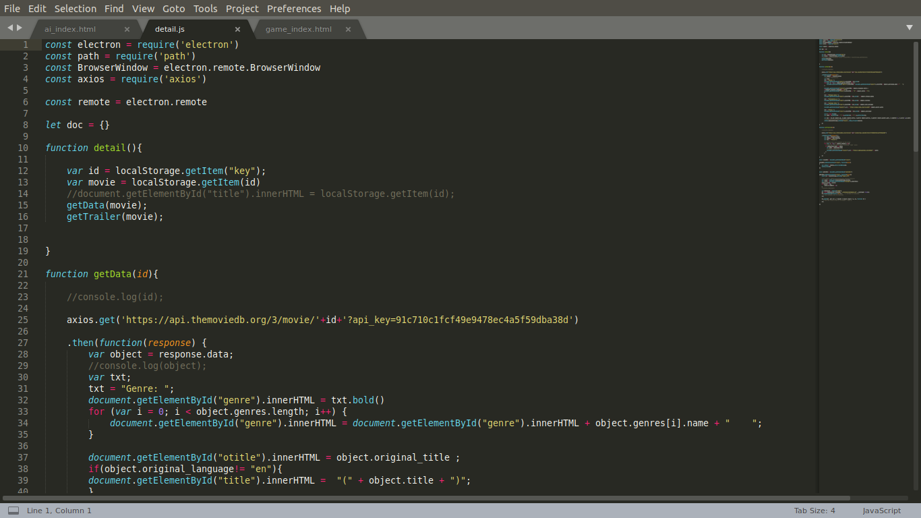This screenshot has width=921, height=518.
Task: Open the View menu
Action: tap(143, 8)
